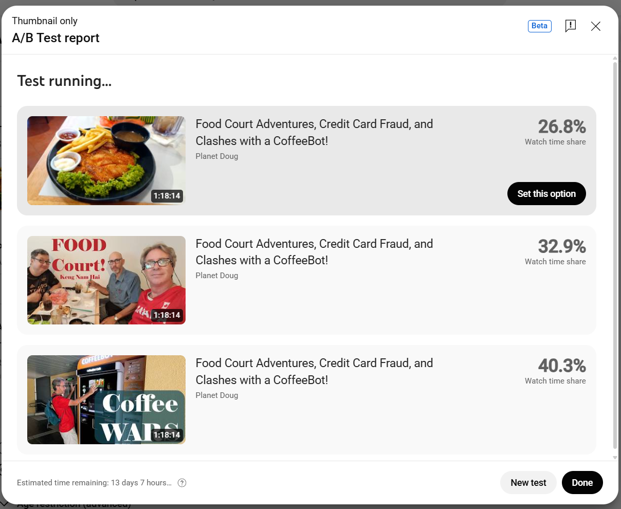
Task: Click the 32.9% watch time share
Action: 561,246
